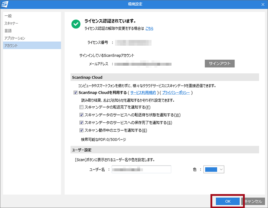This screenshot has height=208, width=268.
Task: Confirm settings with the OK button
Action: point(228,201)
